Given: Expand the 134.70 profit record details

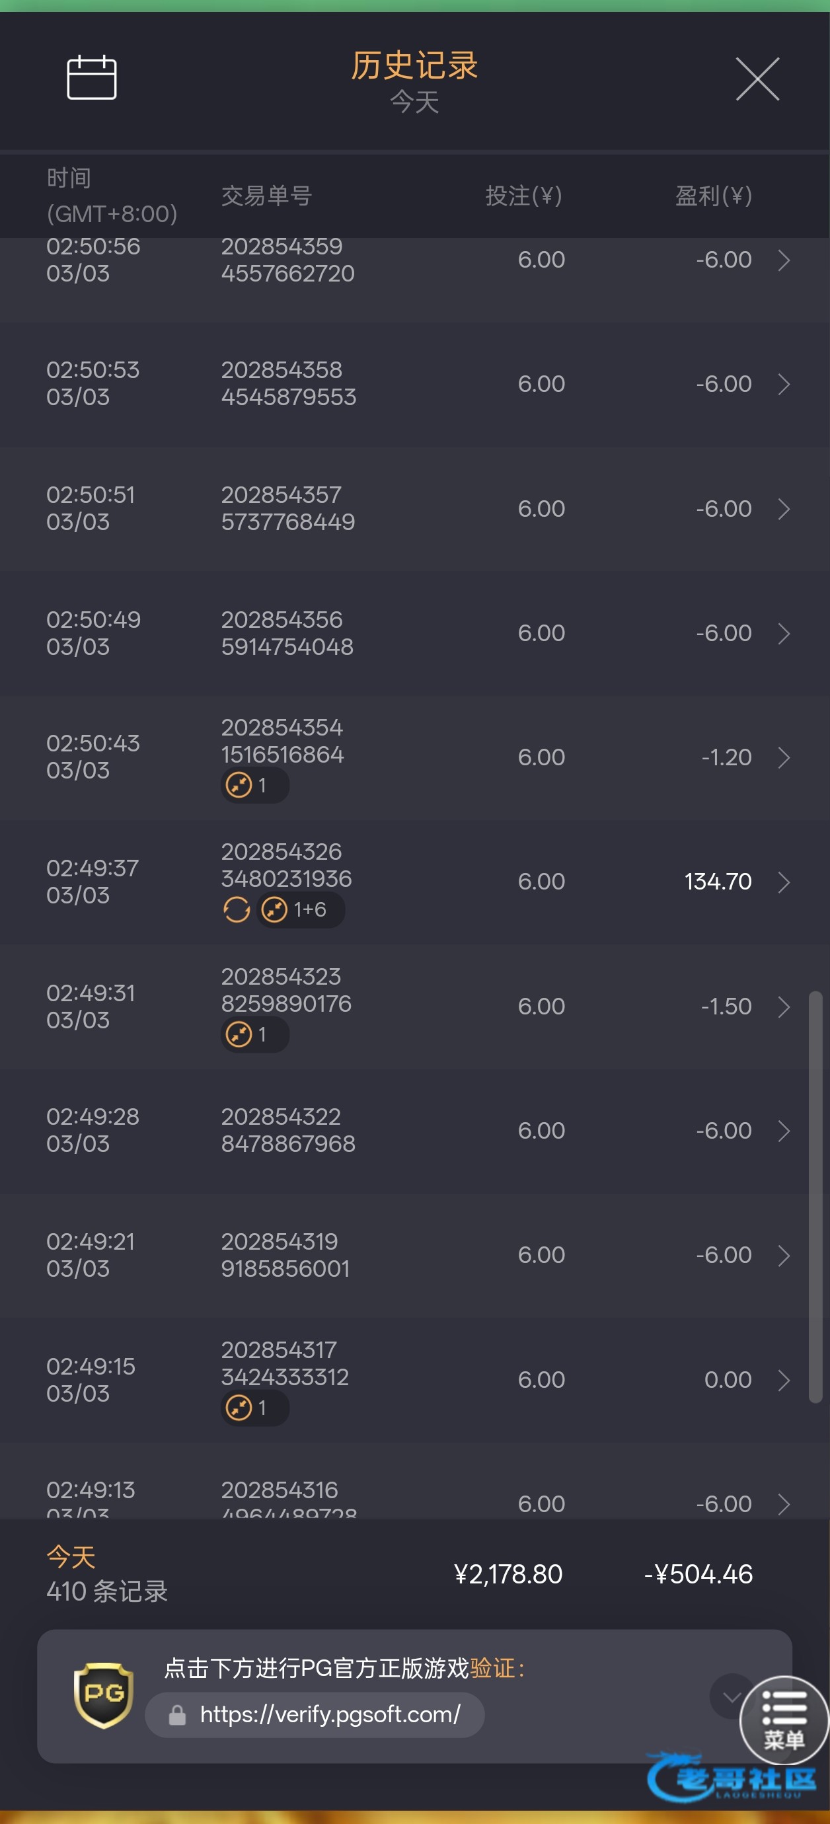Looking at the screenshot, I should [x=783, y=882].
